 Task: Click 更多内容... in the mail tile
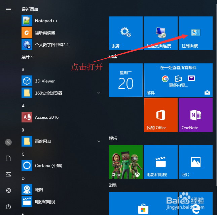point(178,85)
